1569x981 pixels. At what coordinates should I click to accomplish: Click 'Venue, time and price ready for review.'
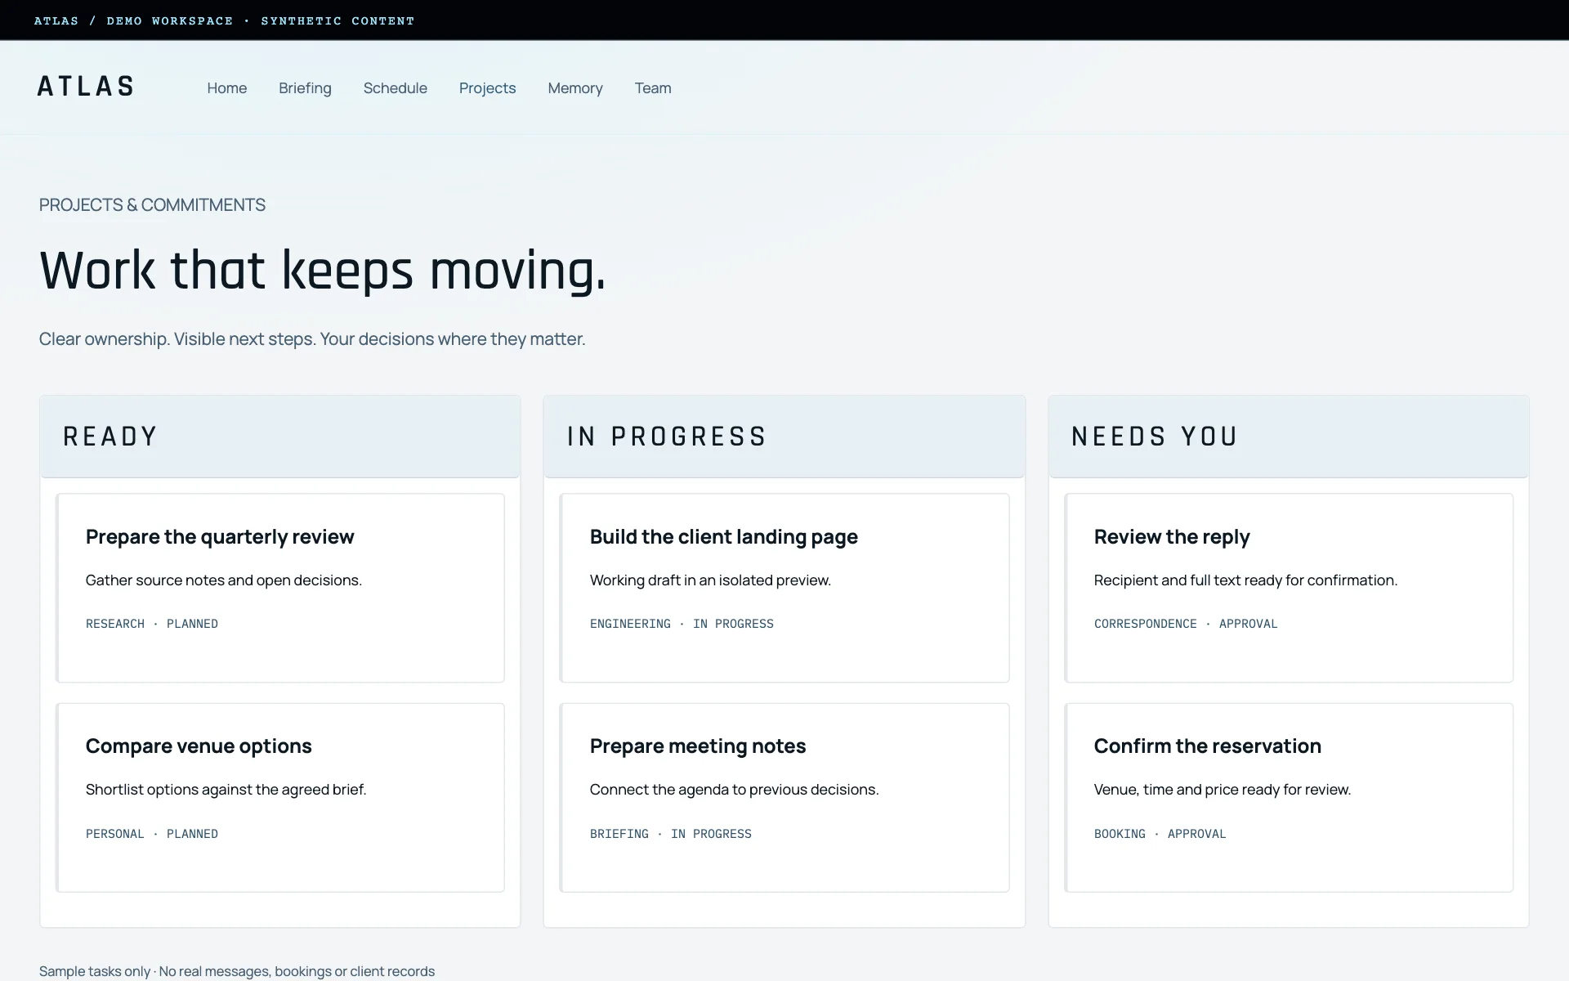click(x=1223, y=790)
